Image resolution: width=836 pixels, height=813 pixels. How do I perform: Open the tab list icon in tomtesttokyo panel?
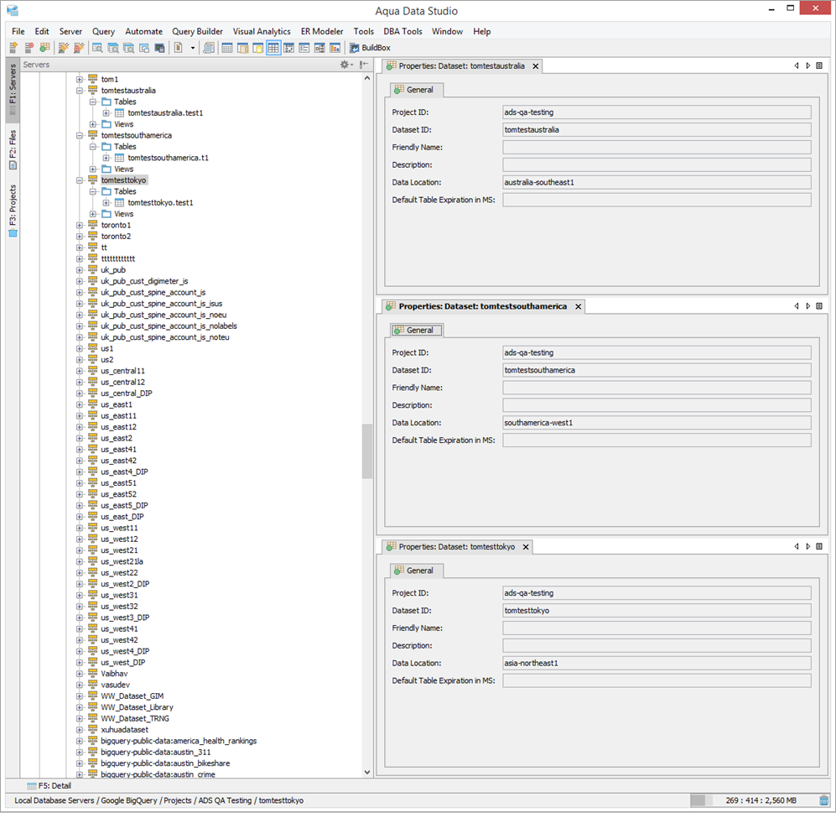click(819, 547)
